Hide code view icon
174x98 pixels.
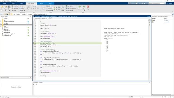pyautogui.click(x=150, y=25)
